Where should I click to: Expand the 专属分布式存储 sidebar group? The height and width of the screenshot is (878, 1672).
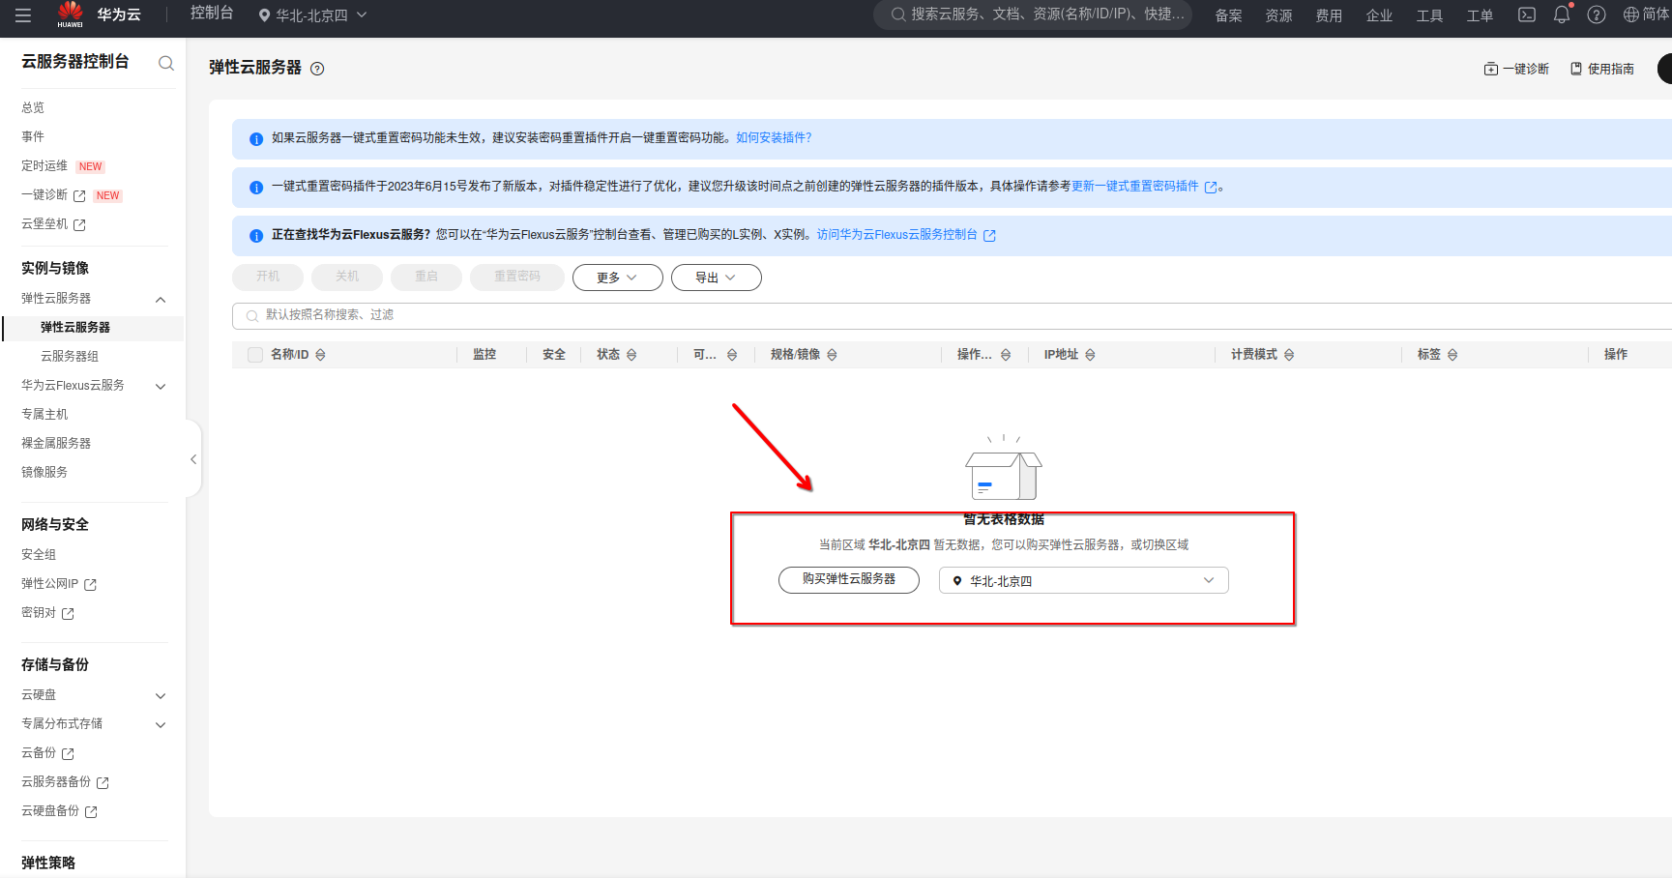[161, 725]
